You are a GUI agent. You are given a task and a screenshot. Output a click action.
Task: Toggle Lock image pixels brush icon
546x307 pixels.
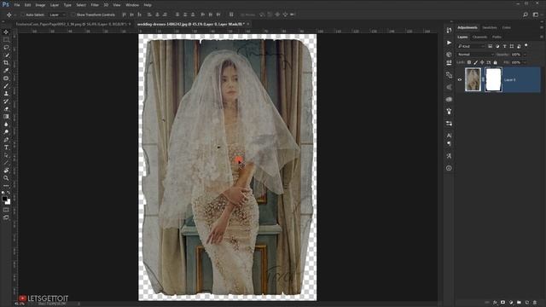(x=476, y=62)
